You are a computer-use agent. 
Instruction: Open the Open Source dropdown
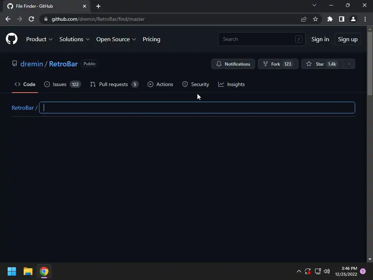click(x=116, y=39)
